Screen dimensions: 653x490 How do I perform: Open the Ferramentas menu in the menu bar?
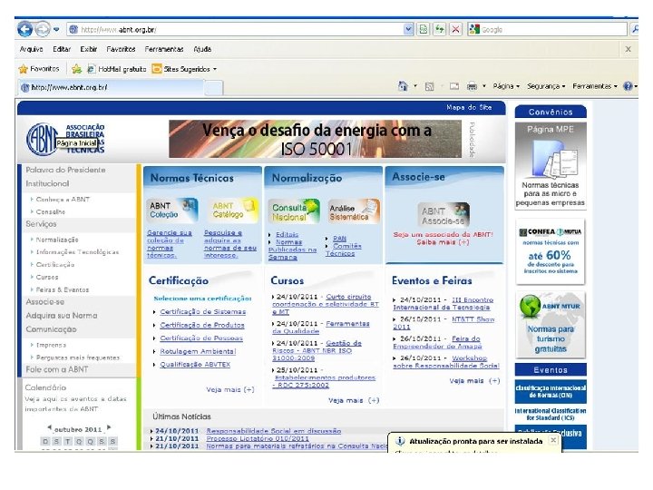(164, 49)
